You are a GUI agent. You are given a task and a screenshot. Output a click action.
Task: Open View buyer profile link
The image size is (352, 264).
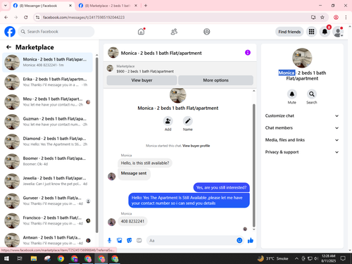196,146
